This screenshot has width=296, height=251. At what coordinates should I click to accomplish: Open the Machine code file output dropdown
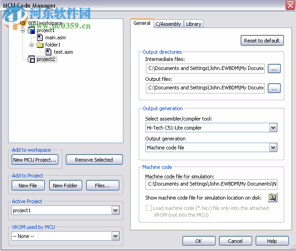point(273,148)
